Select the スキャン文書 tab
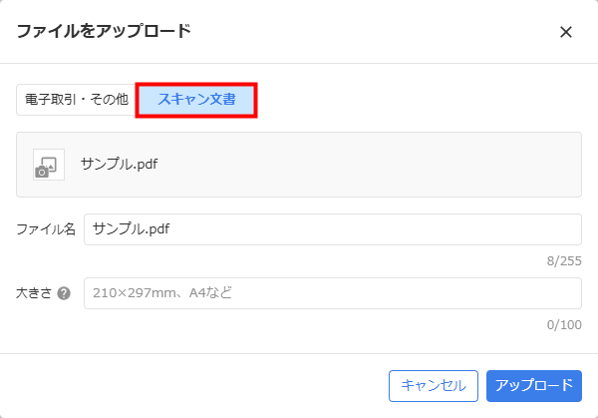This screenshot has height=418, width=598. coord(196,100)
